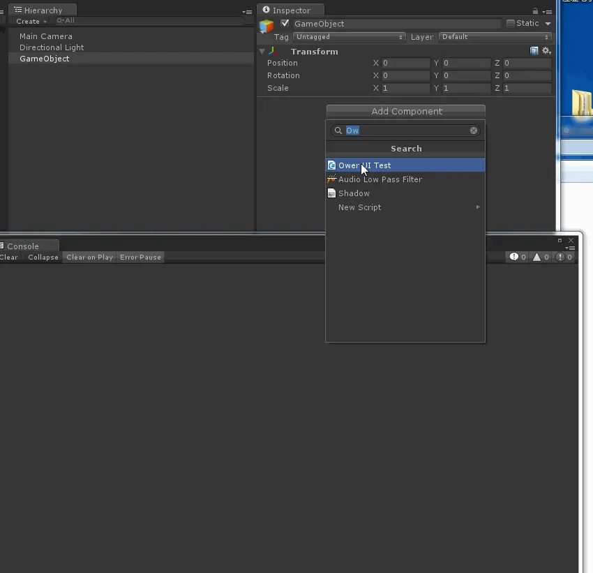
Task: Click the Rotation X field
Action: [x=405, y=75]
